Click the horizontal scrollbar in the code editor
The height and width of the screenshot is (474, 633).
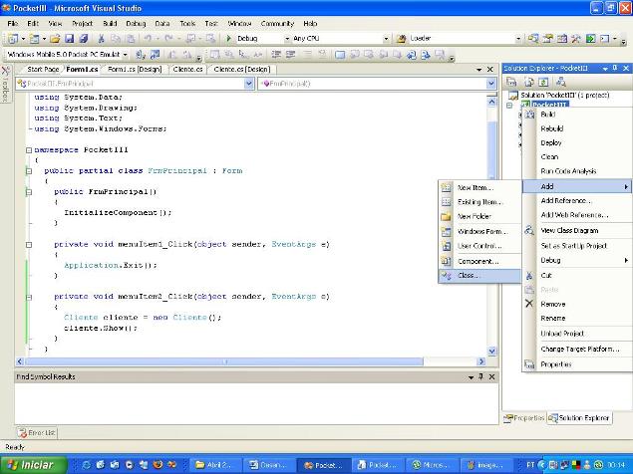(x=250, y=361)
